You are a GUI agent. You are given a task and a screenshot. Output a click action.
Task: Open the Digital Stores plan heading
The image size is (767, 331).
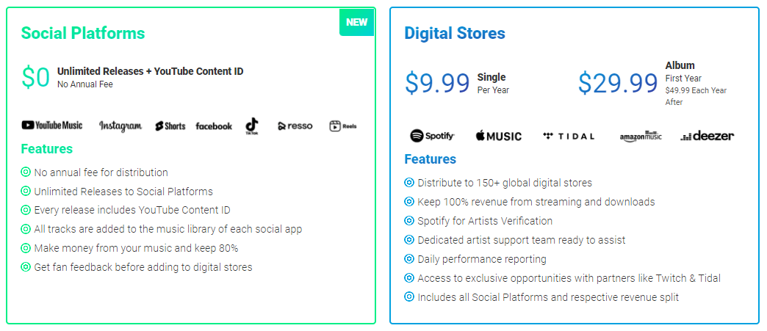tap(455, 33)
